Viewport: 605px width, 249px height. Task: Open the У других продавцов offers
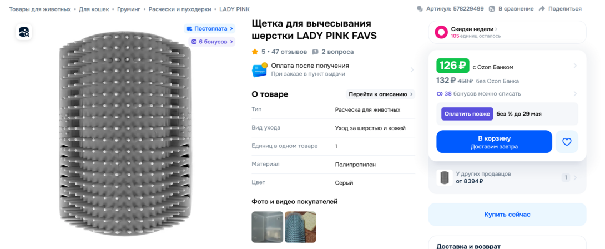(507, 177)
